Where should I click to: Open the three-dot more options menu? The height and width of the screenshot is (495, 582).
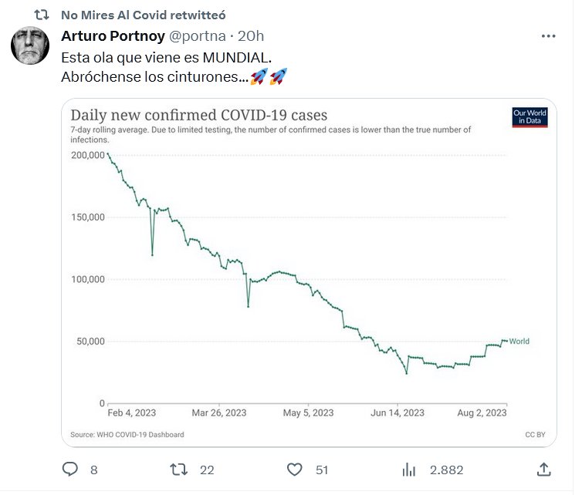tap(549, 36)
